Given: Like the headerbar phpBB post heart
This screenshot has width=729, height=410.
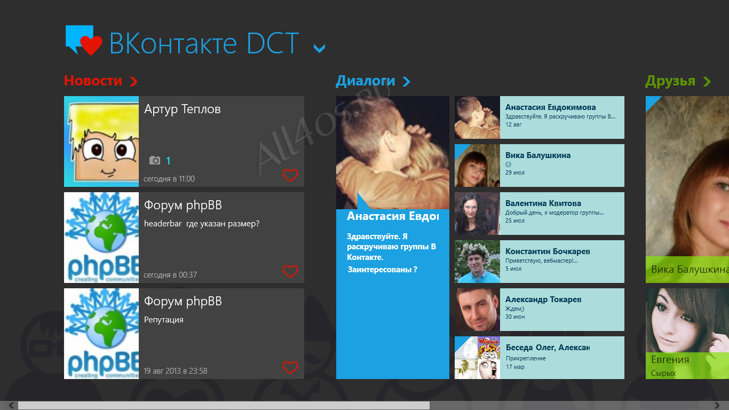Looking at the screenshot, I should click(290, 271).
